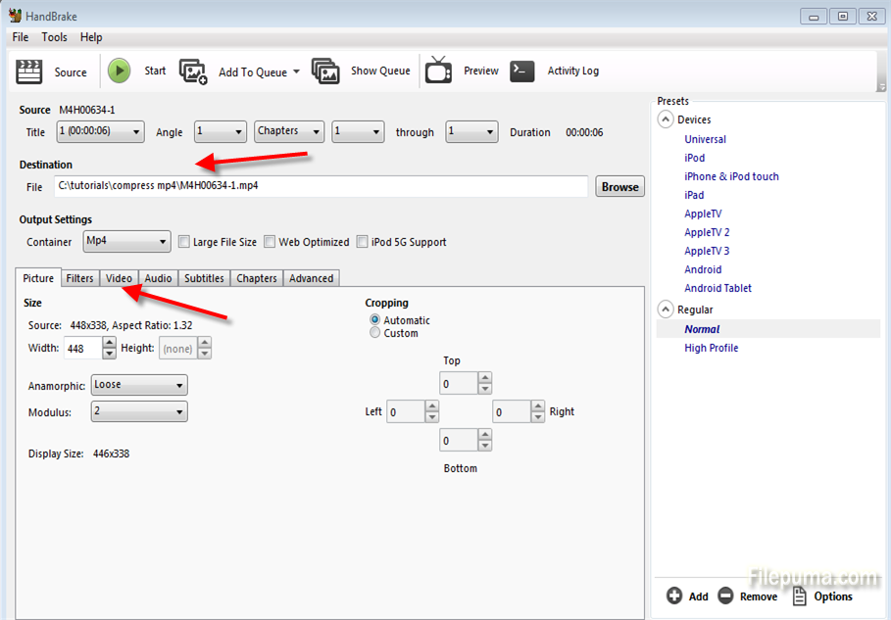Open the Container Mp4 dropdown

tap(126, 241)
